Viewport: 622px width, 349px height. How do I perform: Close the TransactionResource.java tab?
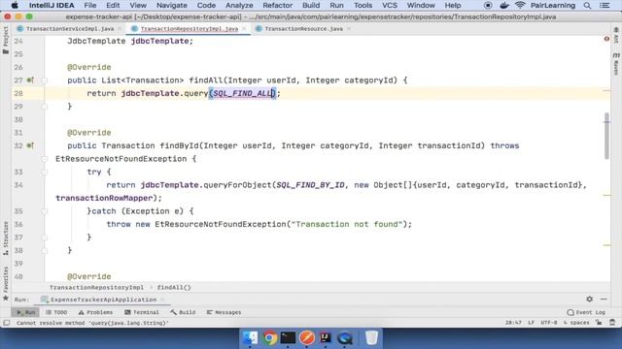pos(349,29)
